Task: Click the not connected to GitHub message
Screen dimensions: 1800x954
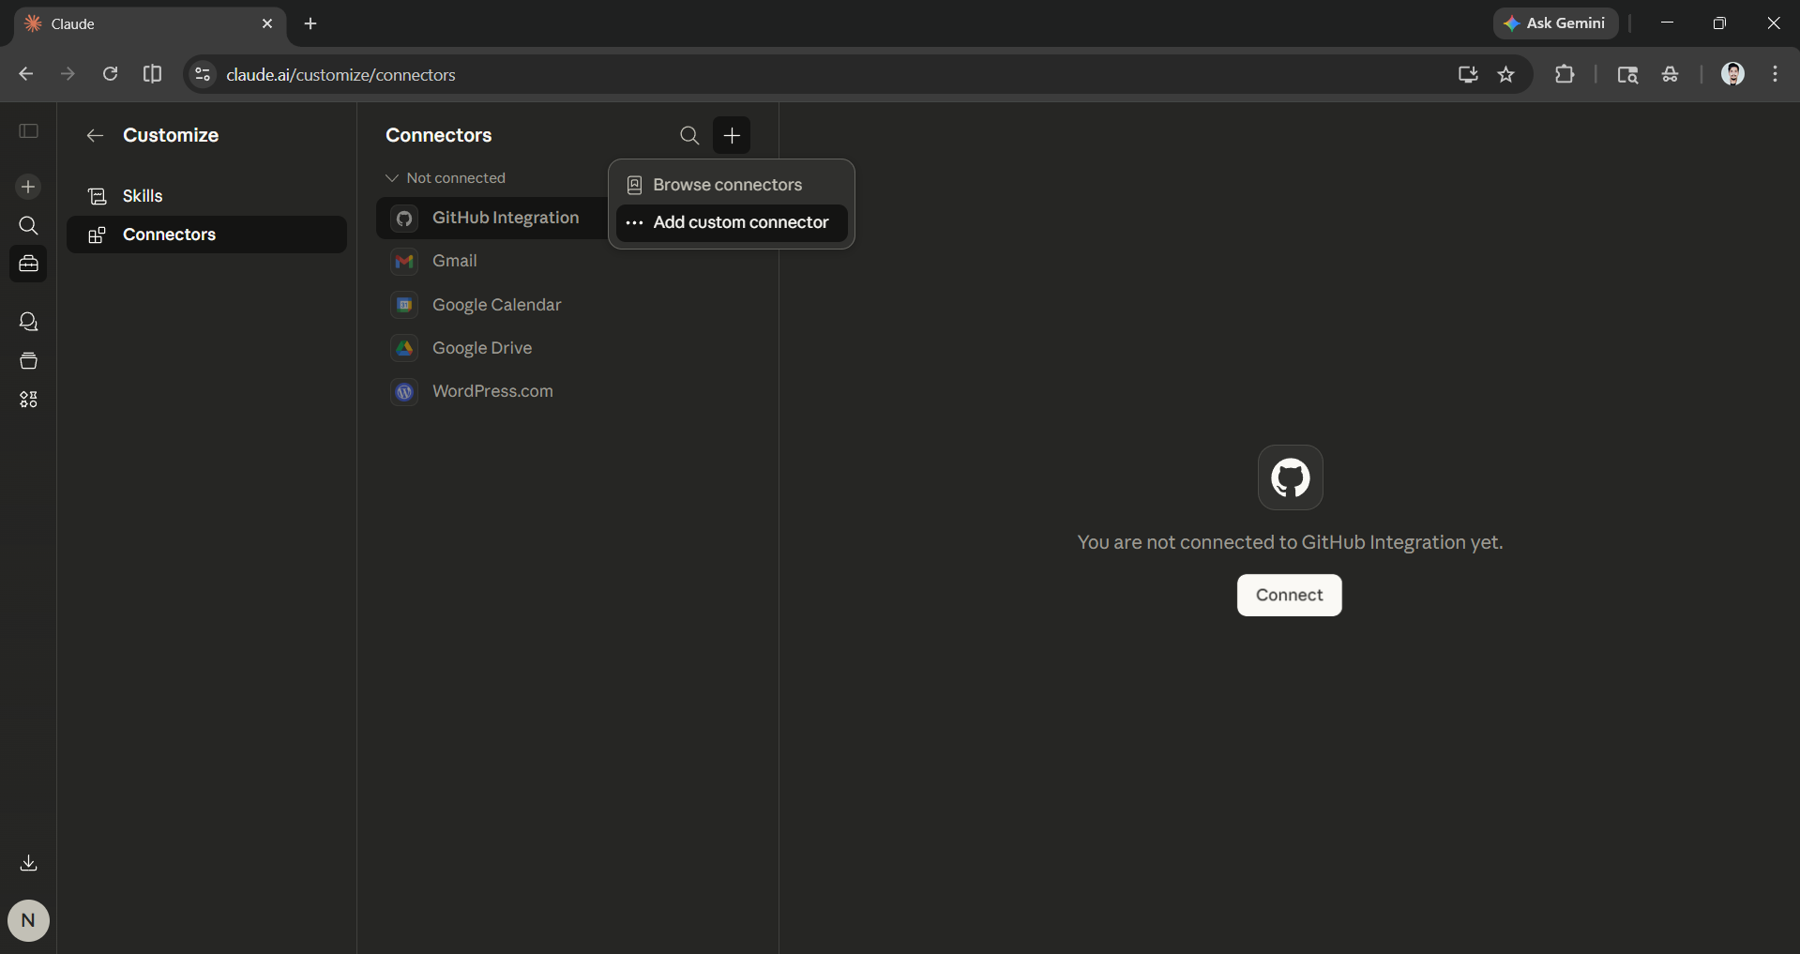Action: (x=1290, y=543)
